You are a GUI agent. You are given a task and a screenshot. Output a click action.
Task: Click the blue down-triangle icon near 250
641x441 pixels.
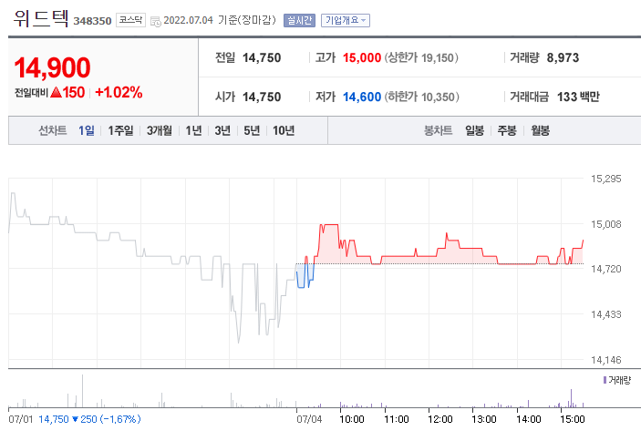click(x=75, y=419)
